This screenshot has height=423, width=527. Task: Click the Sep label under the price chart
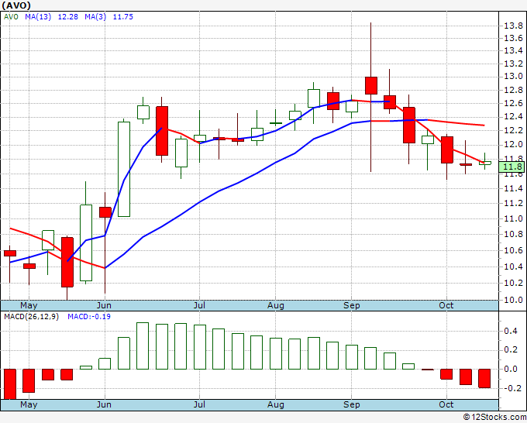pyautogui.click(x=352, y=306)
